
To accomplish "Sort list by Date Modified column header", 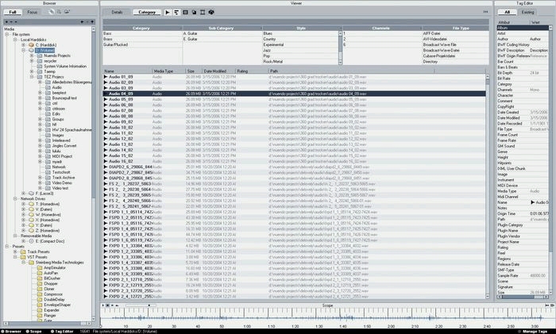I will point(218,71).
